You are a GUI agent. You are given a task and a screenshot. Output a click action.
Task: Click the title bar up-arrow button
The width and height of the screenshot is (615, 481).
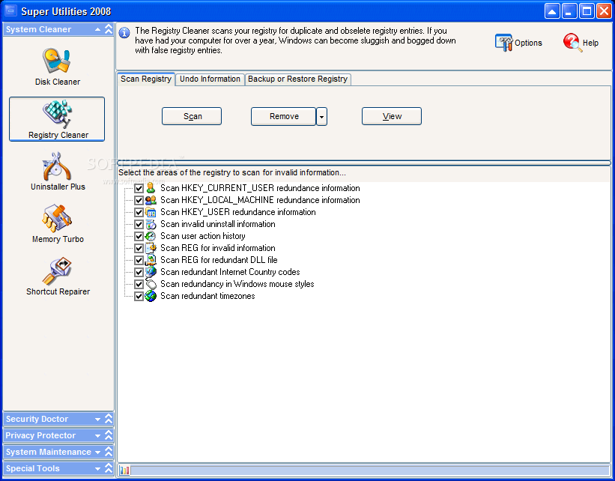(552, 11)
